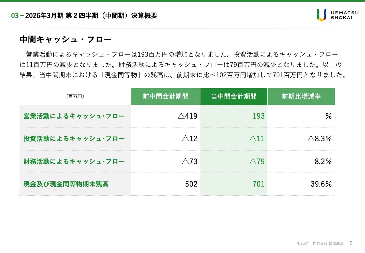Image resolution: width=365 pixels, height=253 pixels.
Task: Click the 財務活動によるキャッシュ・フロー row label
Action: pyautogui.click(x=74, y=162)
